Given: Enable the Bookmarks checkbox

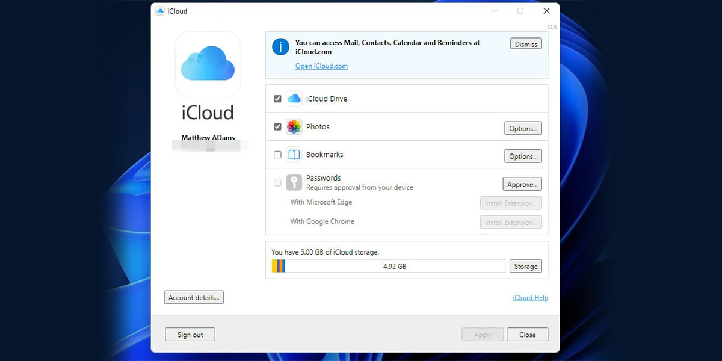Looking at the screenshot, I should (x=277, y=155).
